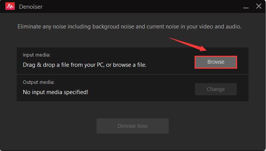266x151 pixels.
Task: Click the word "background" in the description
Action: pos(106,27)
